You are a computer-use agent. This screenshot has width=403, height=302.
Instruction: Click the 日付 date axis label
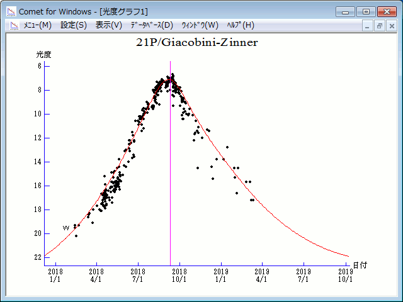click(360, 266)
